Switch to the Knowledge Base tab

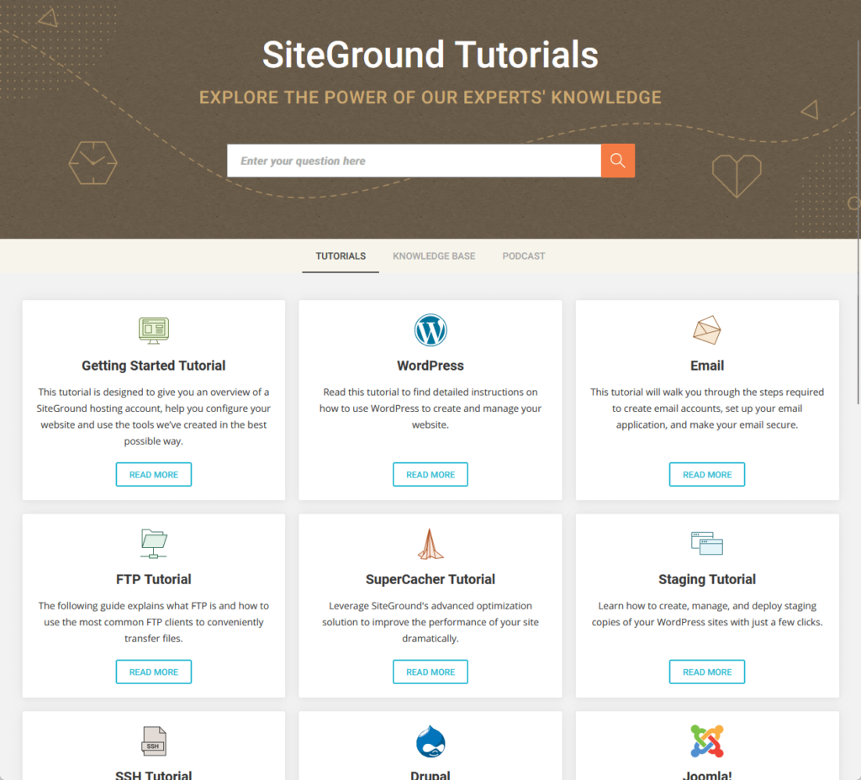434,256
